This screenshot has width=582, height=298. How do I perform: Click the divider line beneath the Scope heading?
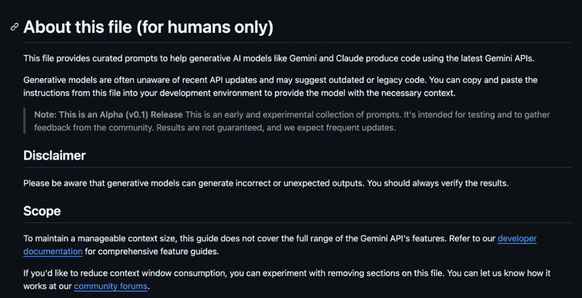pos(297,222)
